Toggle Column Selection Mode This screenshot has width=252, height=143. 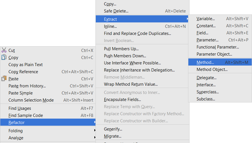coord(31,100)
